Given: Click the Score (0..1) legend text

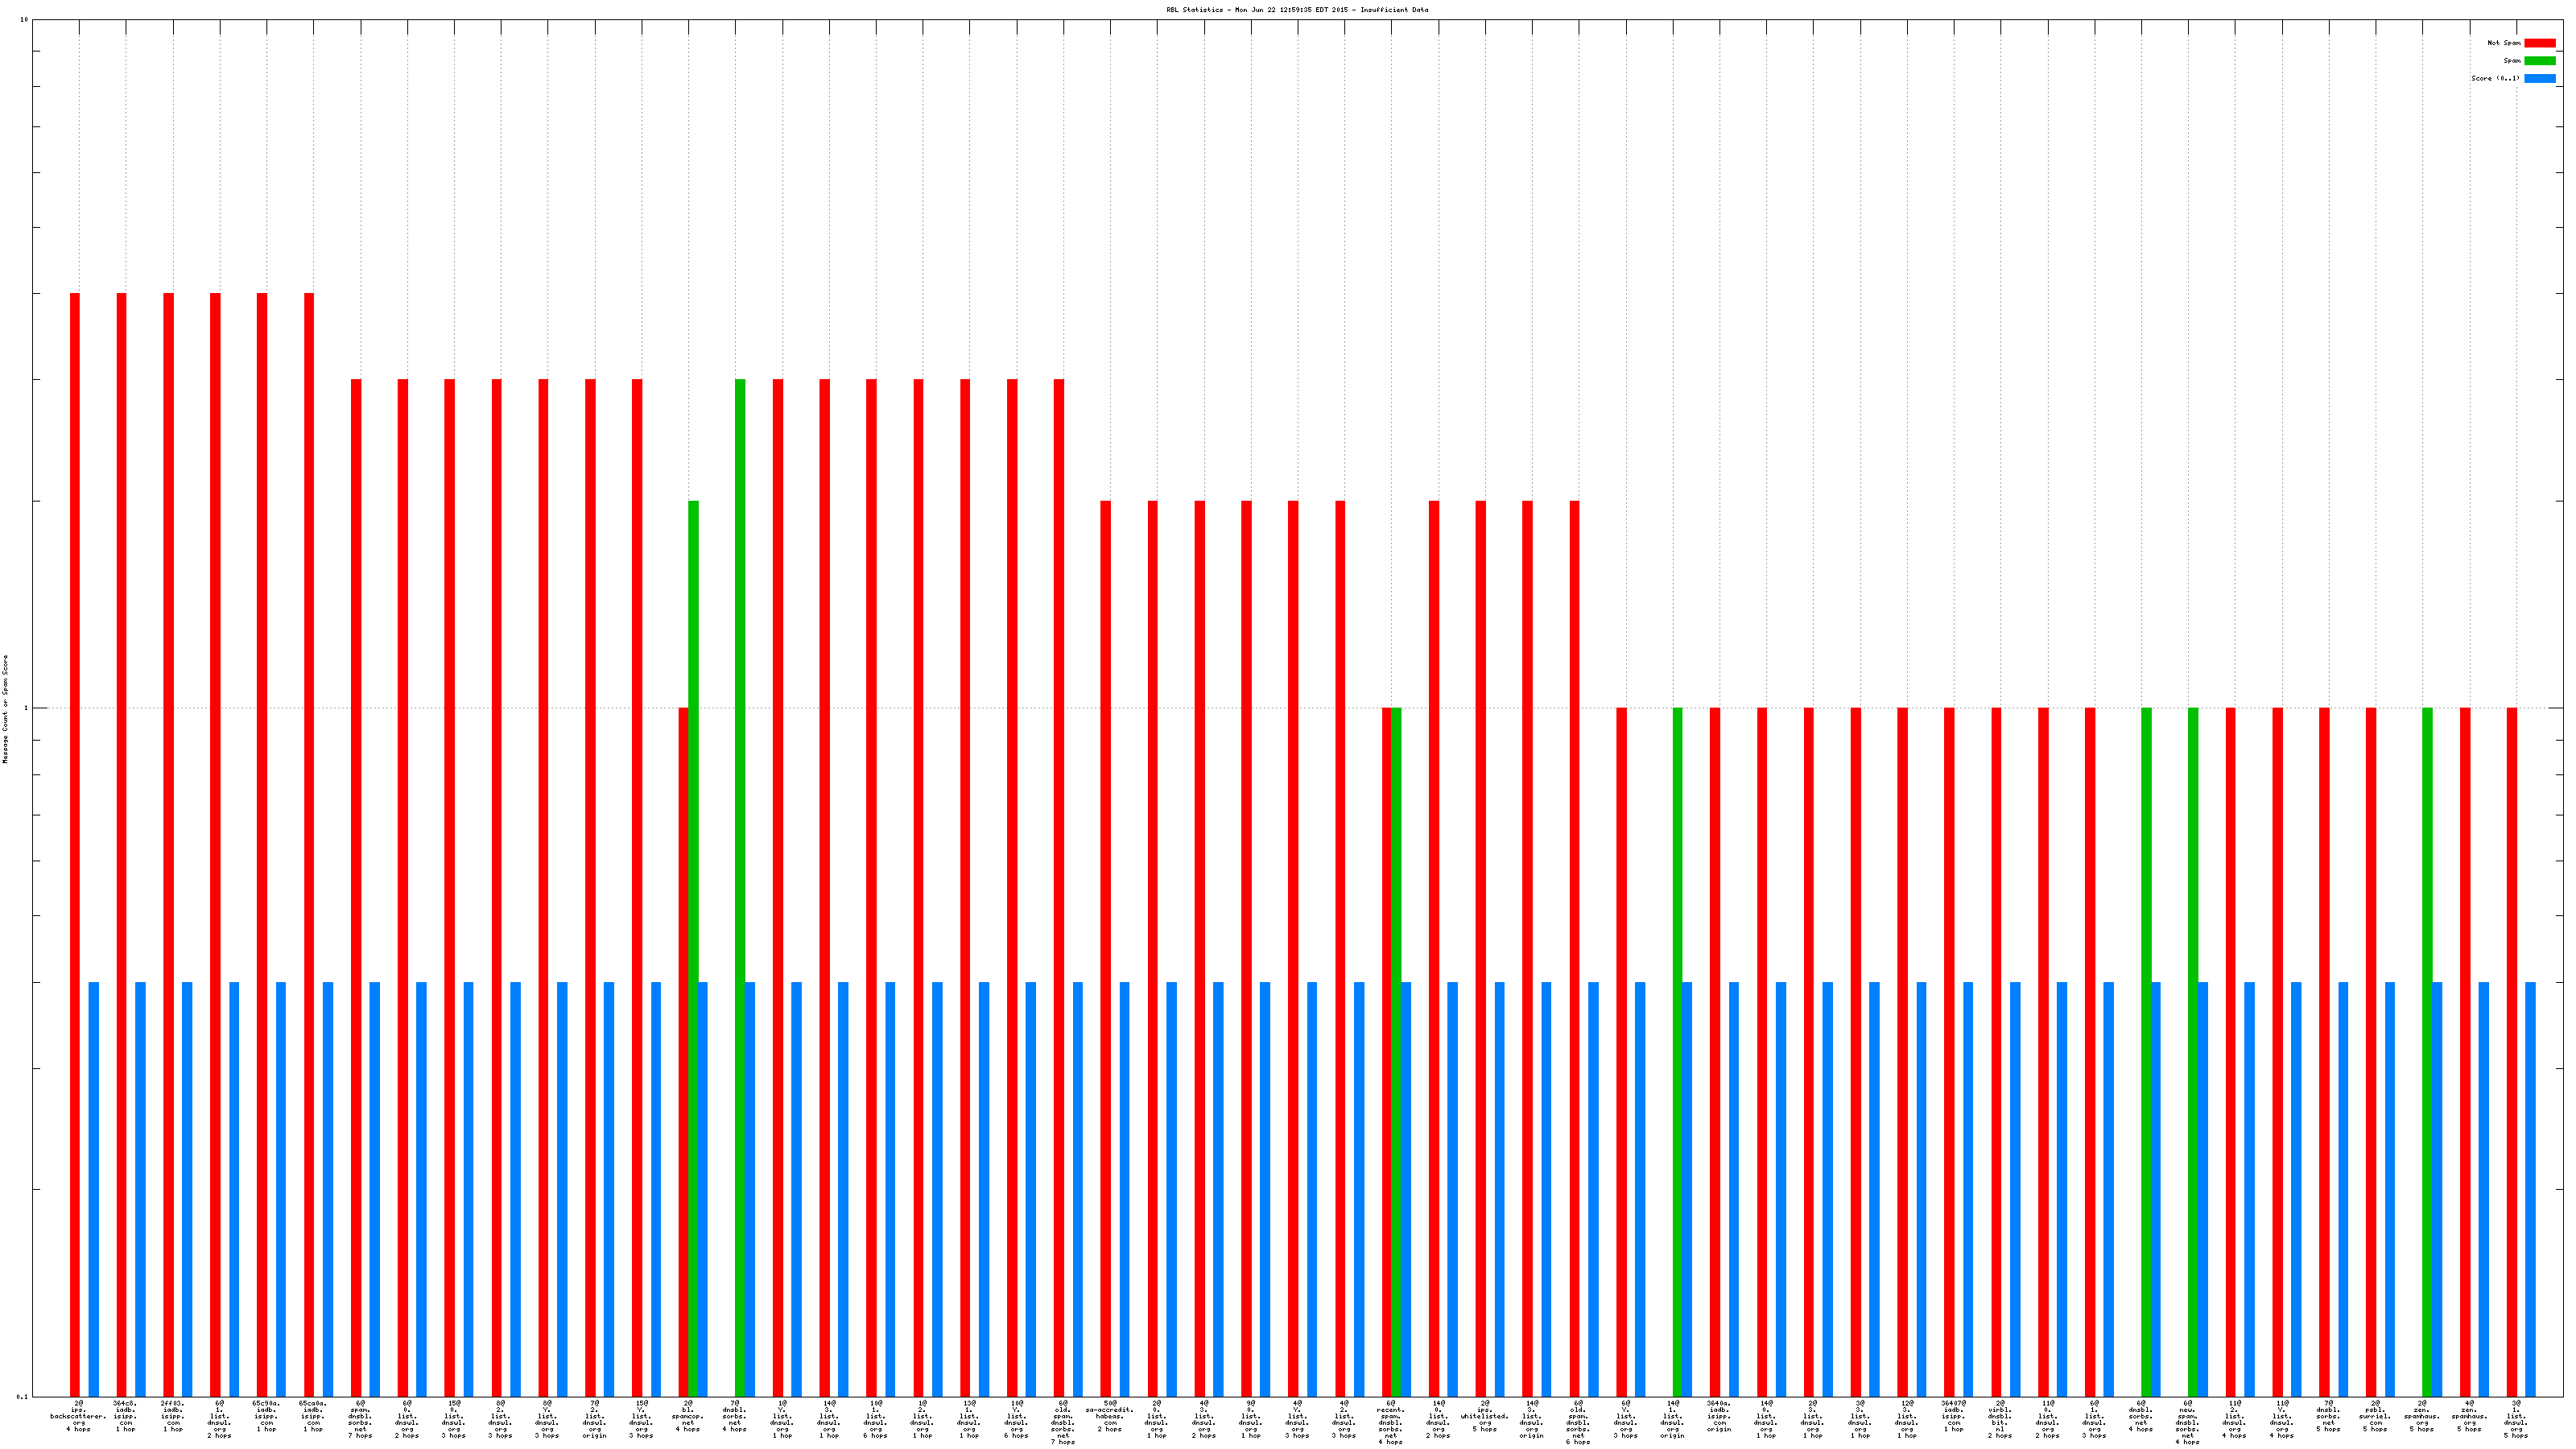Looking at the screenshot, I should point(2495,78).
